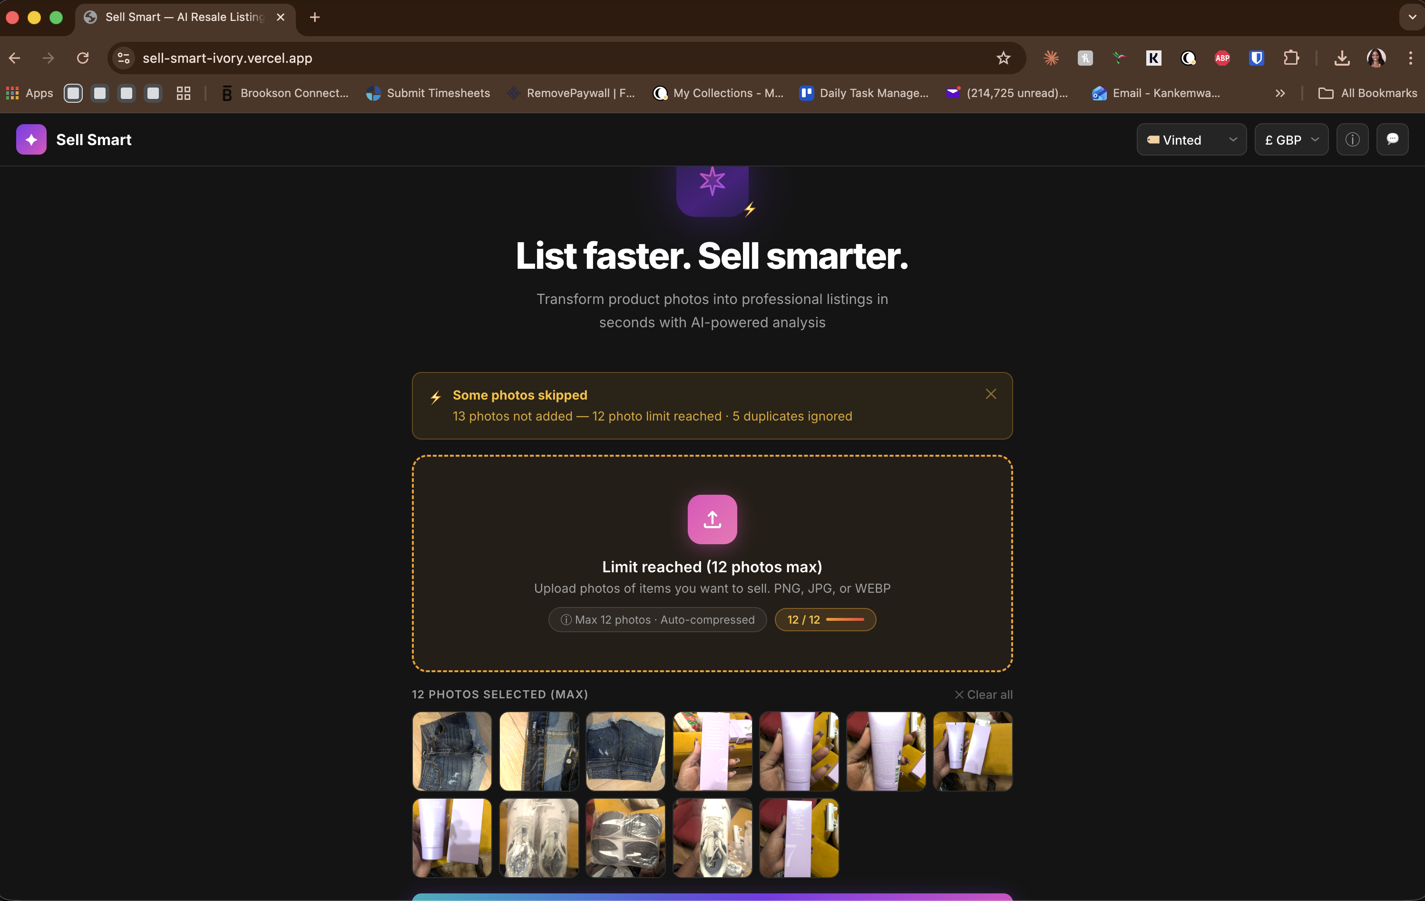
Task: Open the Bitwarden shield extension
Action: click(x=1256, y=58)
